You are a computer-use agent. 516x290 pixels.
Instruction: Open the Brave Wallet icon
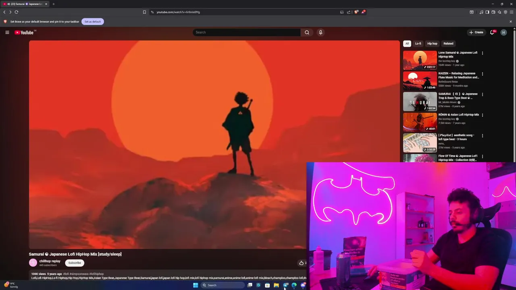point(493,12)
